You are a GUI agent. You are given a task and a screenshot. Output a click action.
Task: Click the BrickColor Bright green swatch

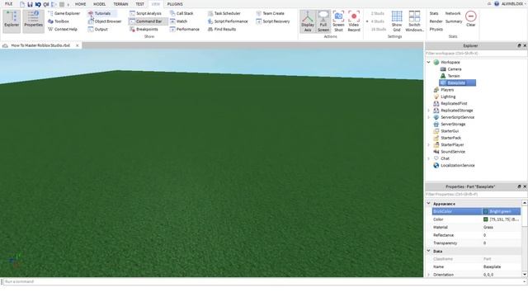point(486,211)
